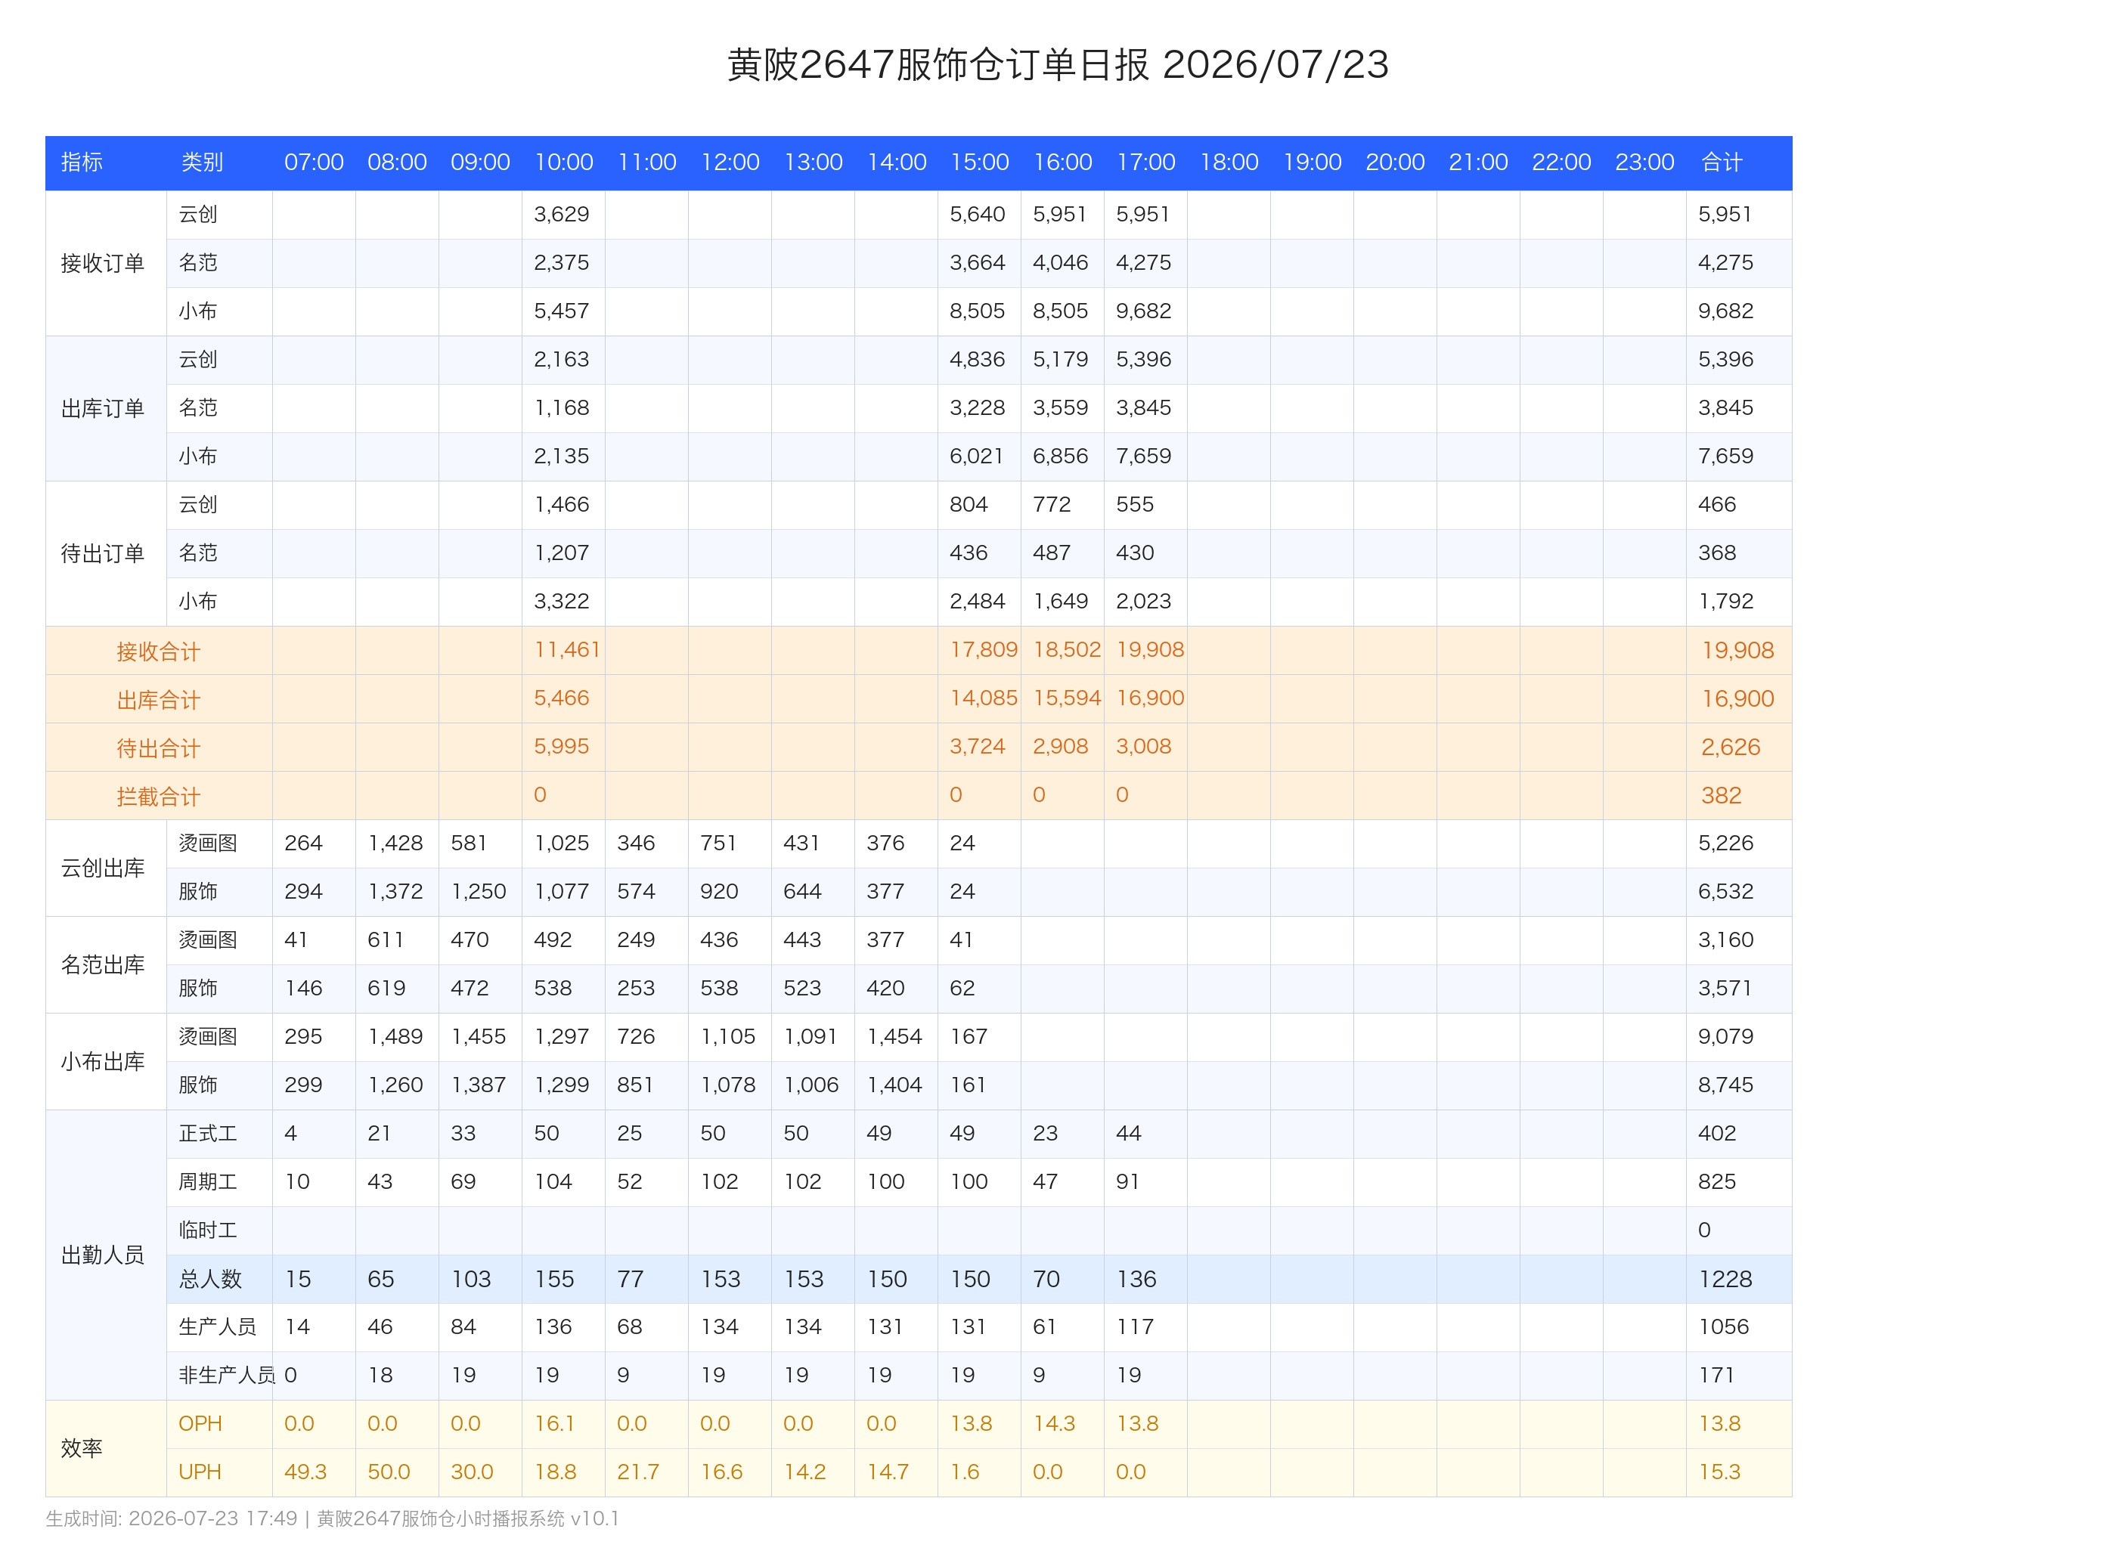Select the 出库订单 row group label
The image size is (2117, 1557).
tap(103, 408)
